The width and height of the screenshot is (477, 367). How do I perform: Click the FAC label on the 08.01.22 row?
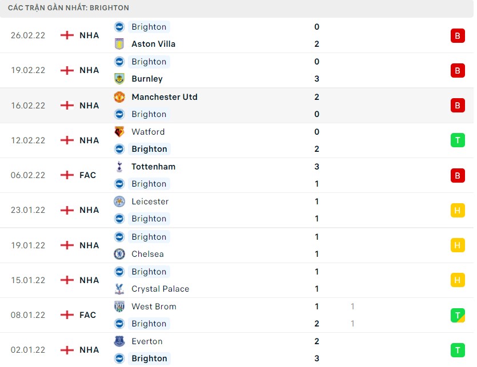(88, 315)
